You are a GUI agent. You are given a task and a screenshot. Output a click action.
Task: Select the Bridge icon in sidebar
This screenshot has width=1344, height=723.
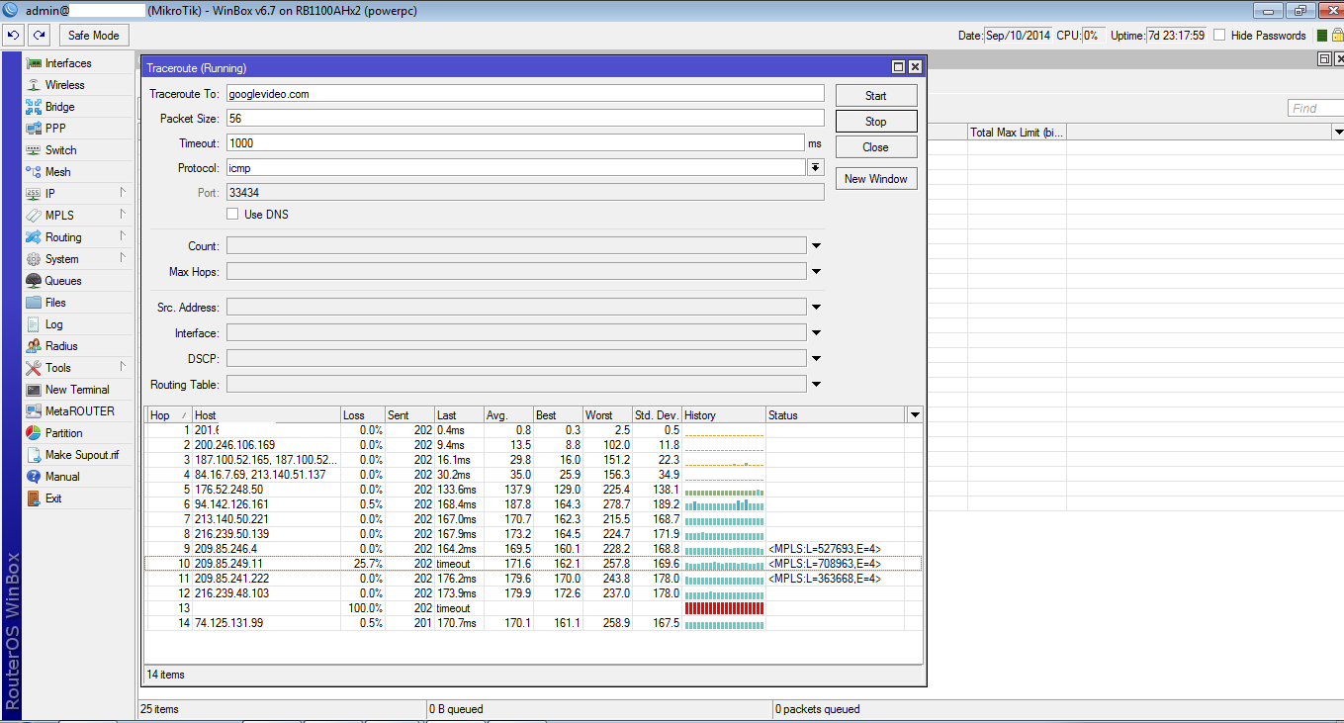point(34,107)
